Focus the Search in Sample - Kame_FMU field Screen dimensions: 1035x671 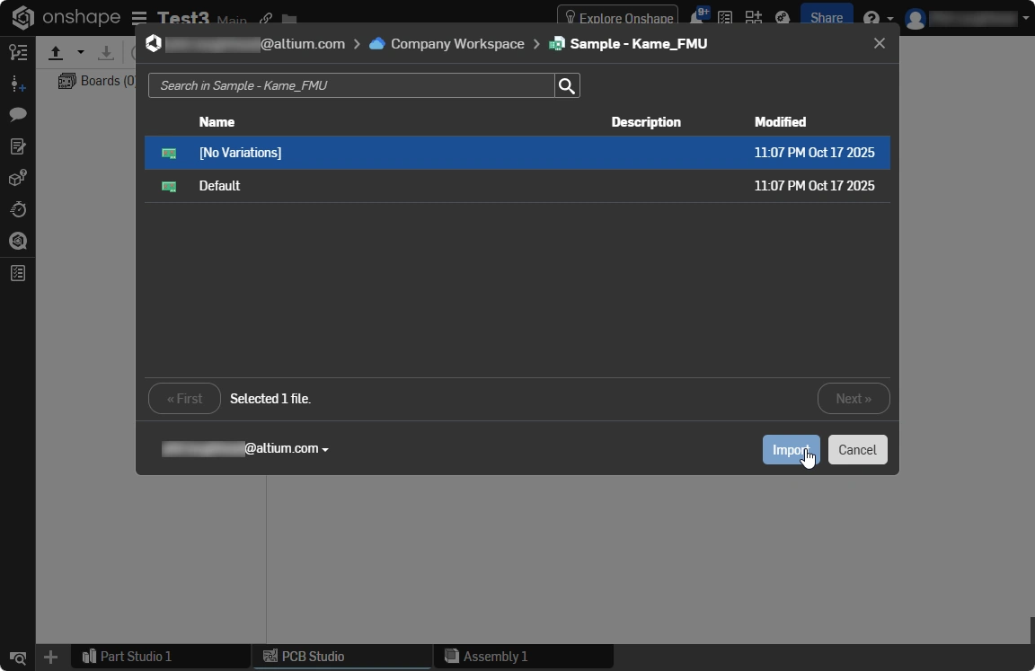[x=351, y=85]
